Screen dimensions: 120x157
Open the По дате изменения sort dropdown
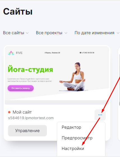[97, 33]
